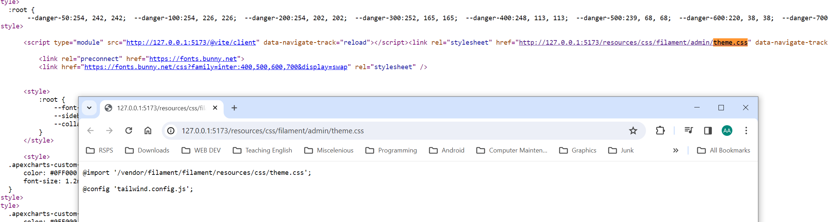Open the fonts.bunny.net inter css link
Image resolution: width=828 pixels, height=222 pixels.
[216, 67]
